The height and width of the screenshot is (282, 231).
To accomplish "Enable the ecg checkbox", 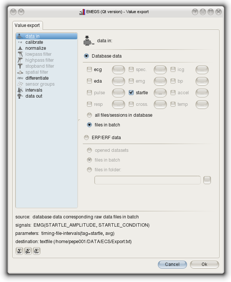I will 89,70.
